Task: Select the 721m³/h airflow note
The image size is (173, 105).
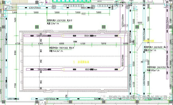Action: (x=53, y=23)
